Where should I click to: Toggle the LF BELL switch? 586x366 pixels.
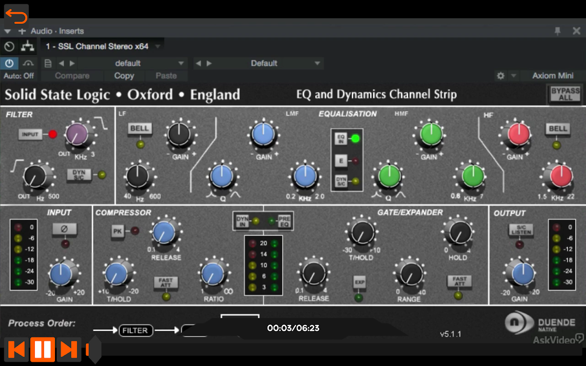point(140,129)
